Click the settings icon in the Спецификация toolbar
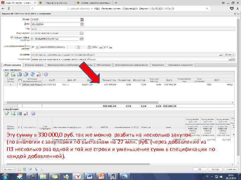This screenshot has height=180, width=241. coord(33,114)
